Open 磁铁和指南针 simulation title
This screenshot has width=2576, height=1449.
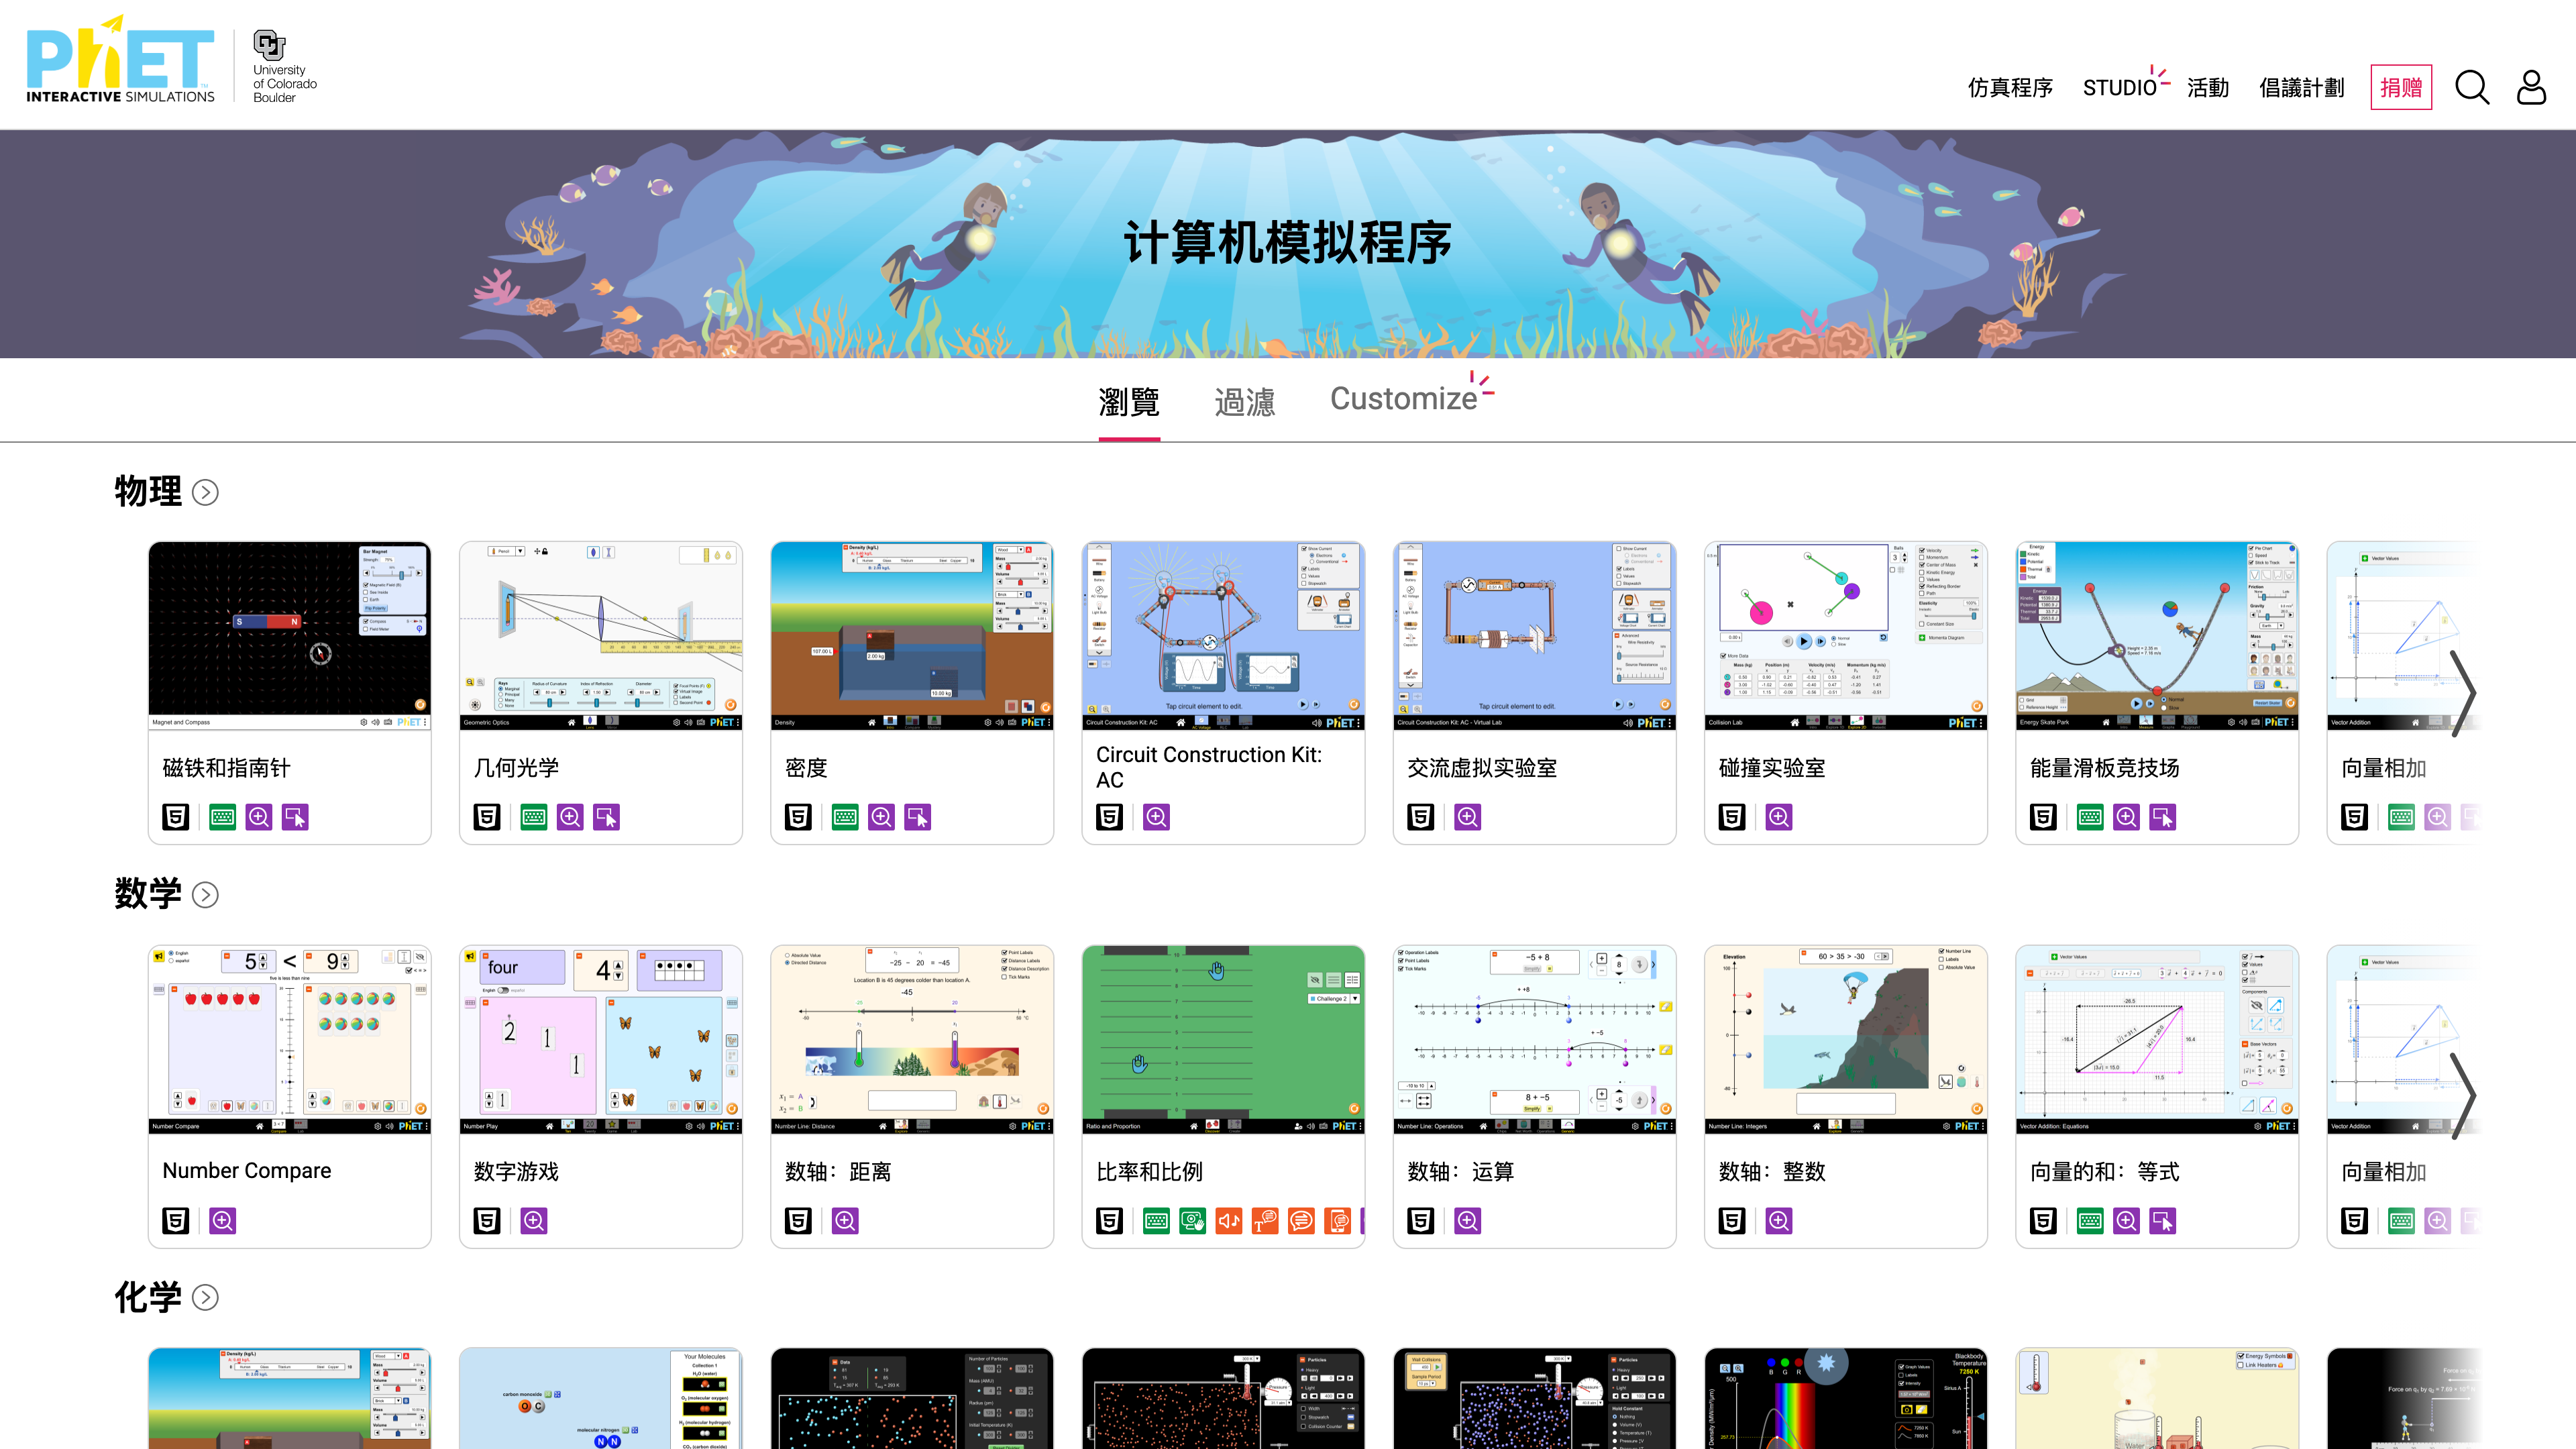click(227, 768)
